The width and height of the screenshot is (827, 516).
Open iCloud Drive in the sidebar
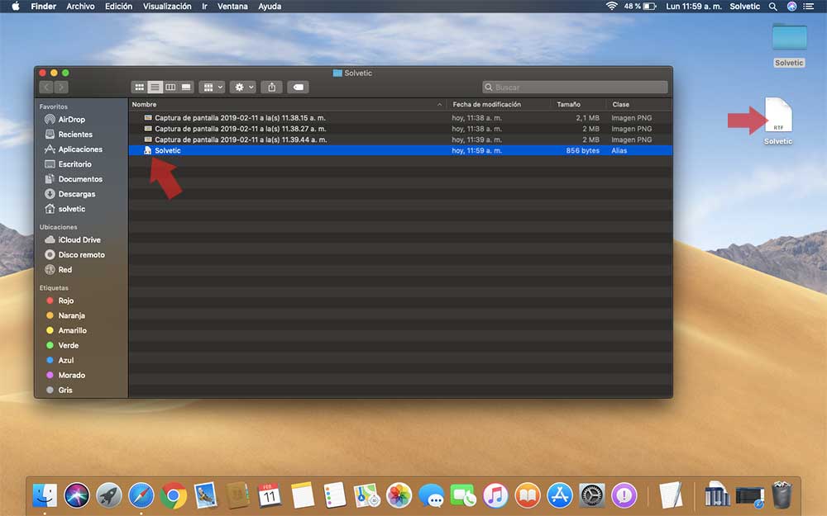click(73, 239)
